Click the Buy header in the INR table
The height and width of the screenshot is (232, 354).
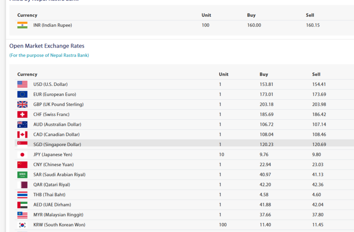click(251, 15)
